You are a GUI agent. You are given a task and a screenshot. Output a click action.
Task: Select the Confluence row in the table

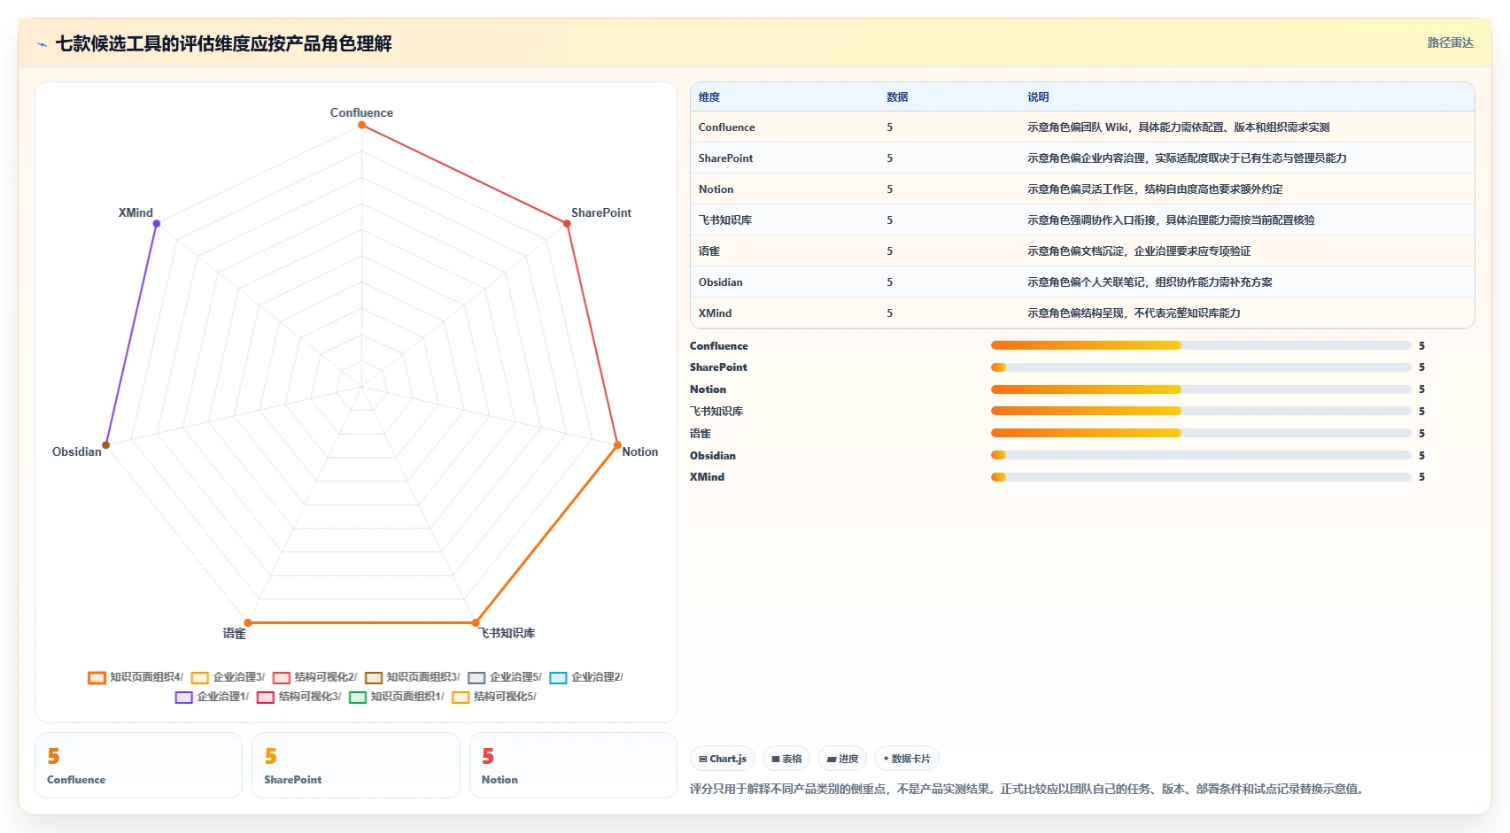tap(1082, 127)
